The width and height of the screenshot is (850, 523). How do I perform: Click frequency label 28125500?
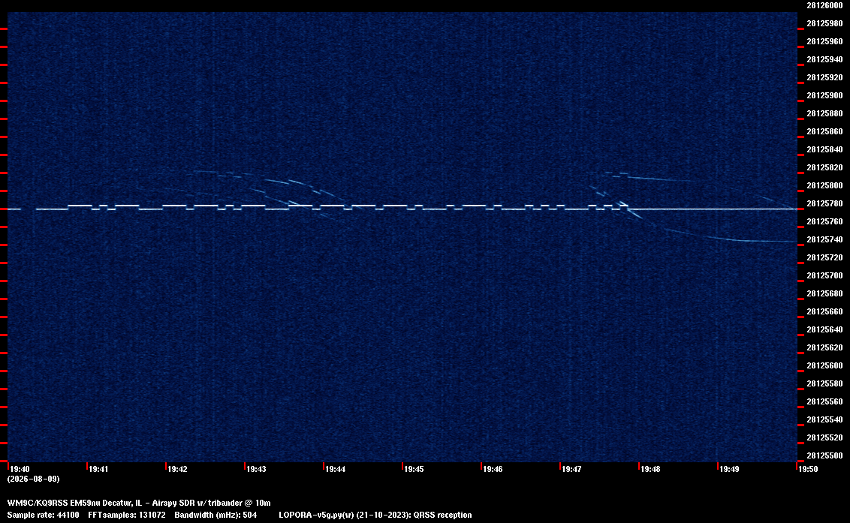click(824, 455)
